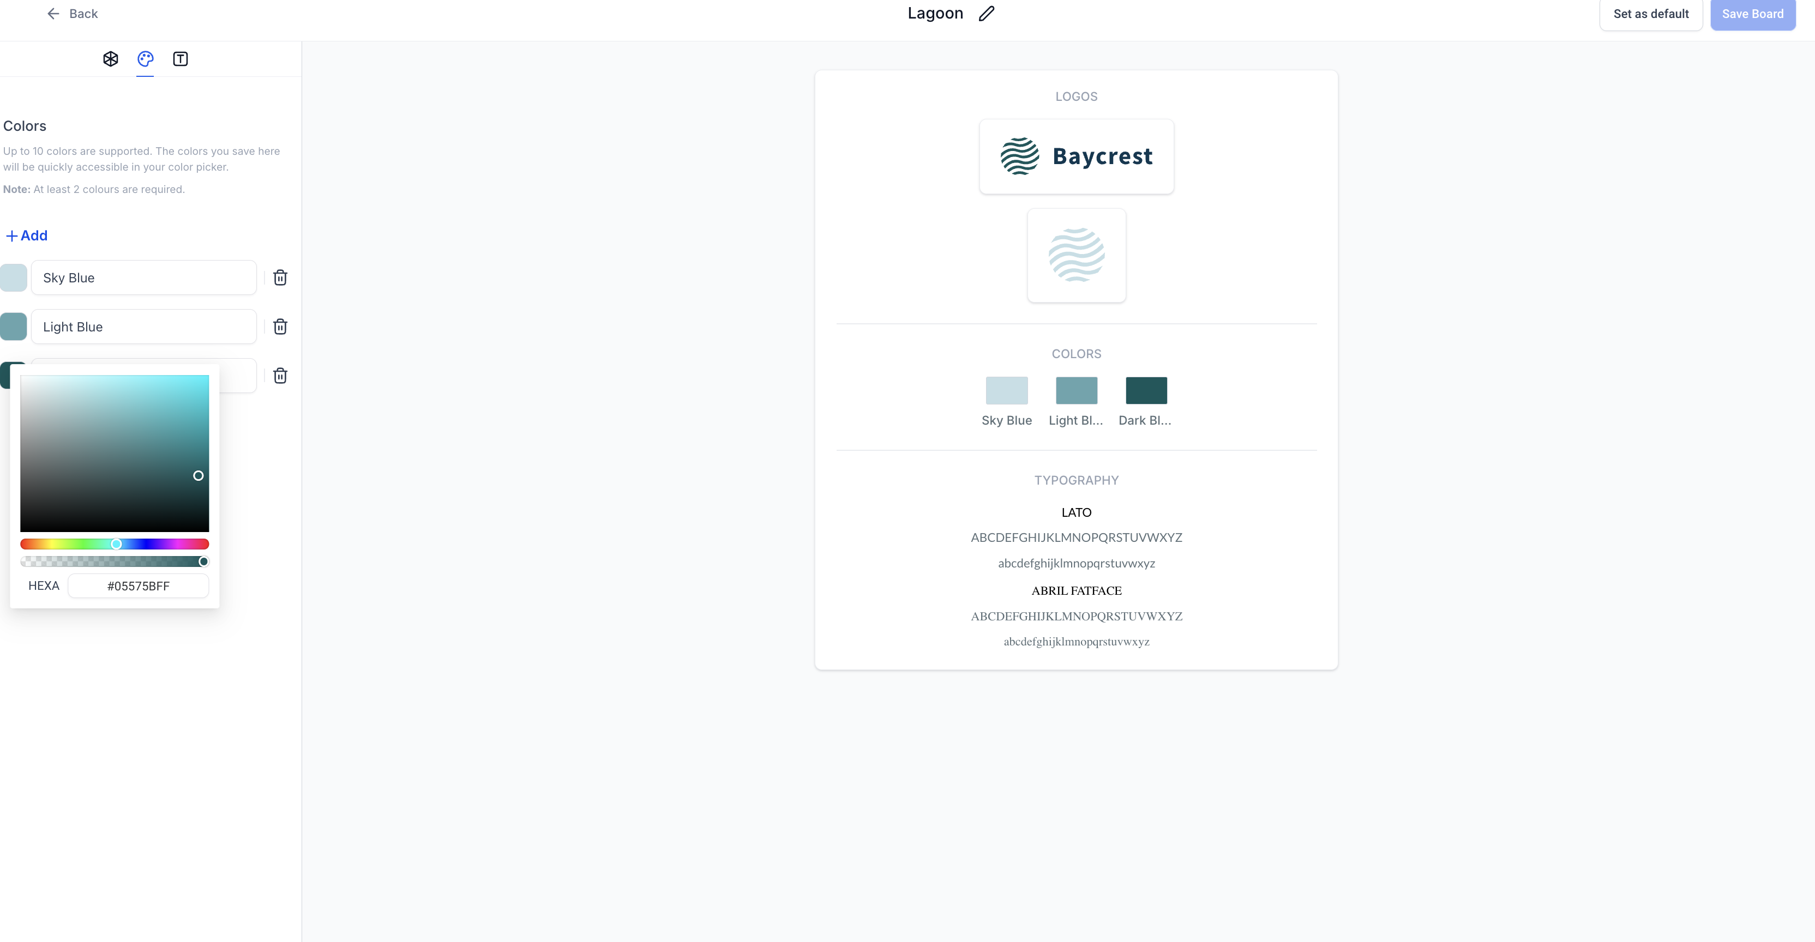Delete the Light Blue color

coord(280,327)
